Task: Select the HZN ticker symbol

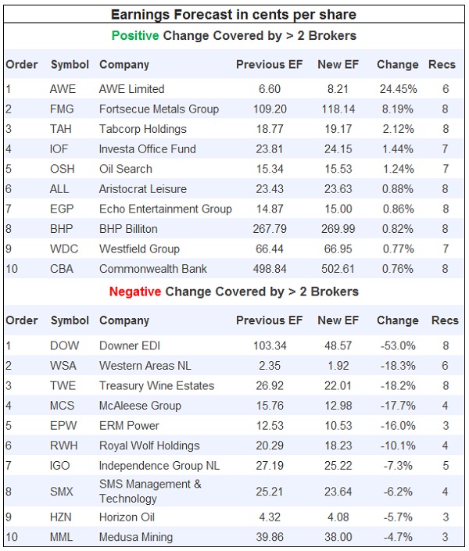Action: point(63,517)
